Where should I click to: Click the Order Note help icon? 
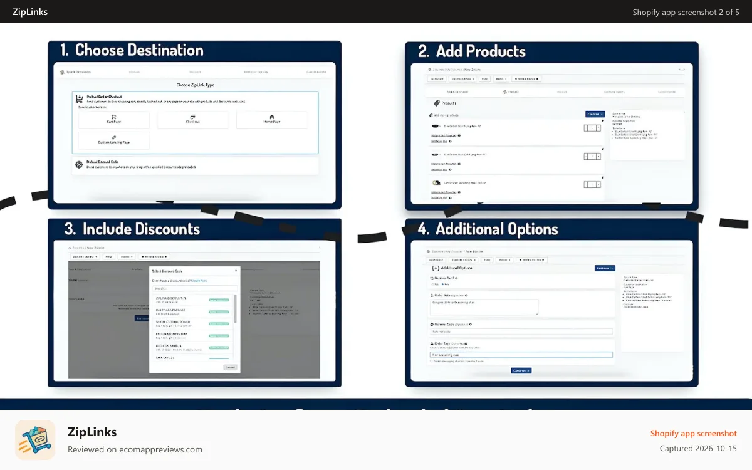click(x=466, y=296)
